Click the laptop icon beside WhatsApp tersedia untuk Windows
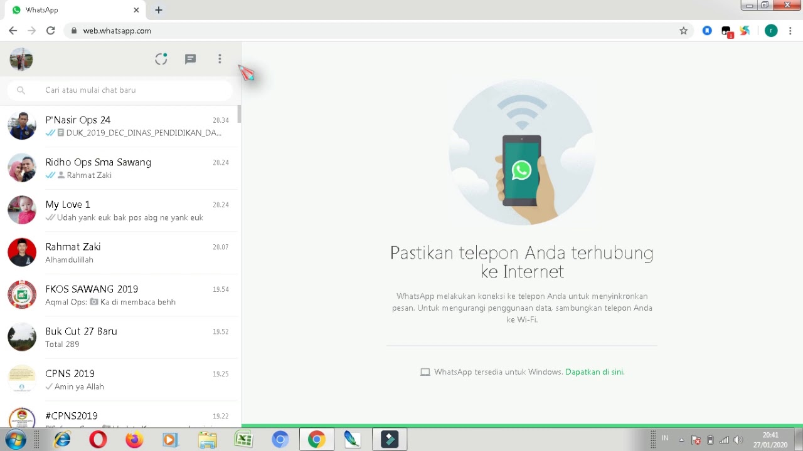Image resolution: width=803 pixels, height=451 pixels. point(425,372)
